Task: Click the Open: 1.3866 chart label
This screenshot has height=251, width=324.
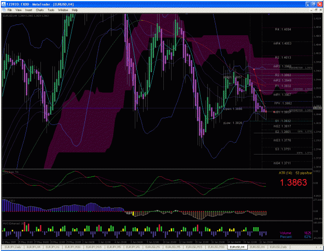Action: 233,109
